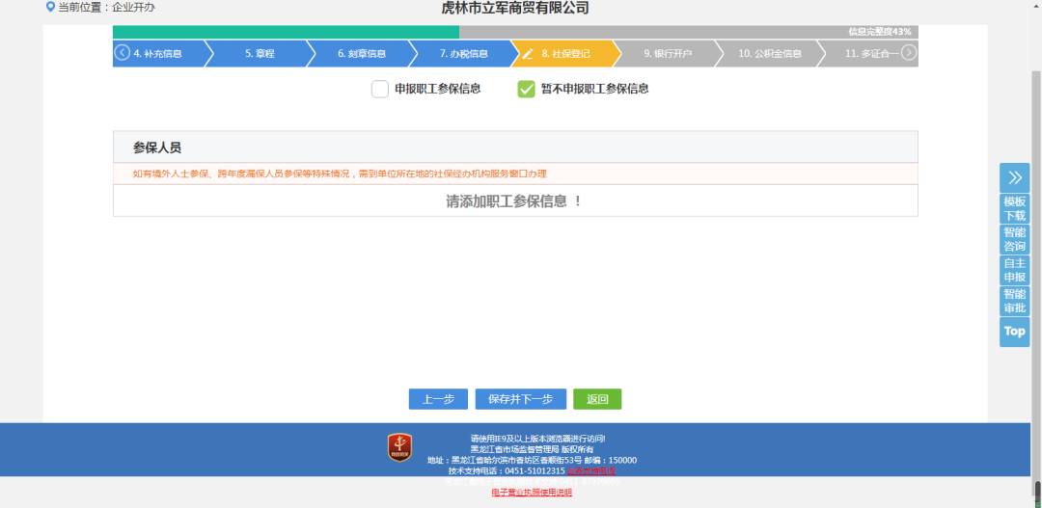The height and width of the screenshot is (508, 1042).
Task: Open 自主申报 in the side panel
Action: click(x=1014, y=270)
